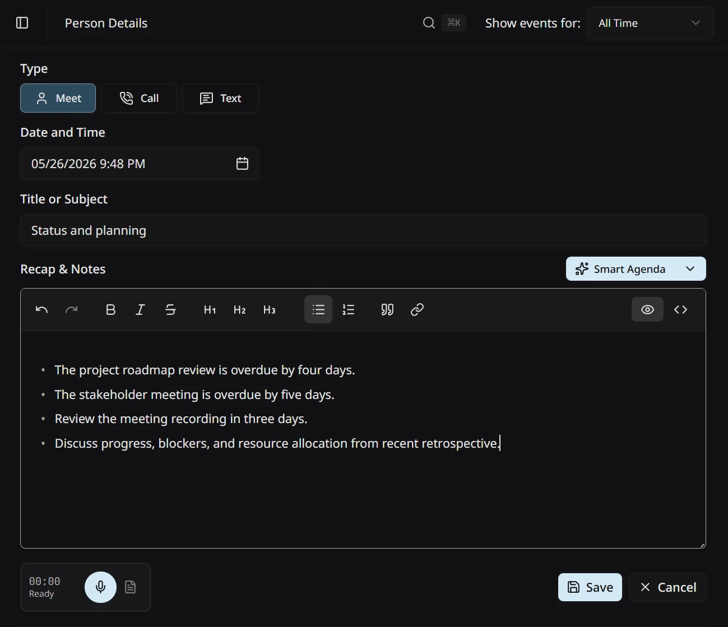
Task: Undo the last edit
Action: (x=41, y=310)
